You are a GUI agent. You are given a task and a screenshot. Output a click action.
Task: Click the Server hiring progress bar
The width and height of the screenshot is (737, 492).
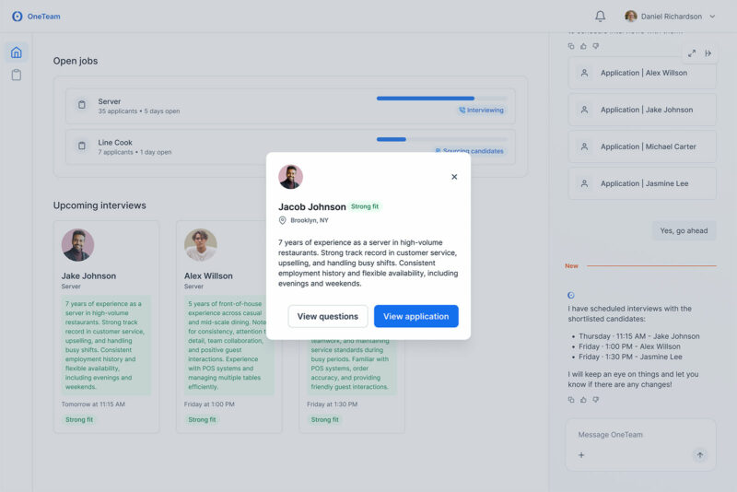click(442, 99)
